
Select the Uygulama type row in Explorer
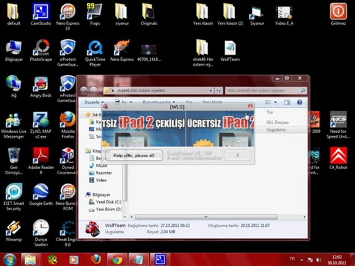[276, 130]
